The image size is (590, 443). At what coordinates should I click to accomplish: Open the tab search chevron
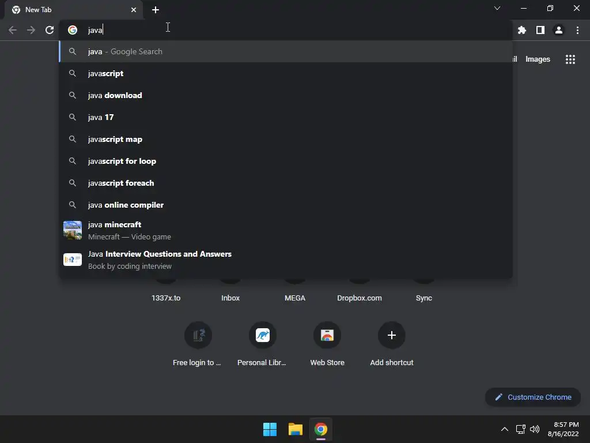(497, 8)
